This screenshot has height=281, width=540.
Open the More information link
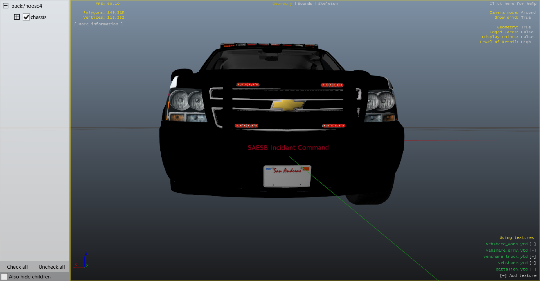point(98,24)
